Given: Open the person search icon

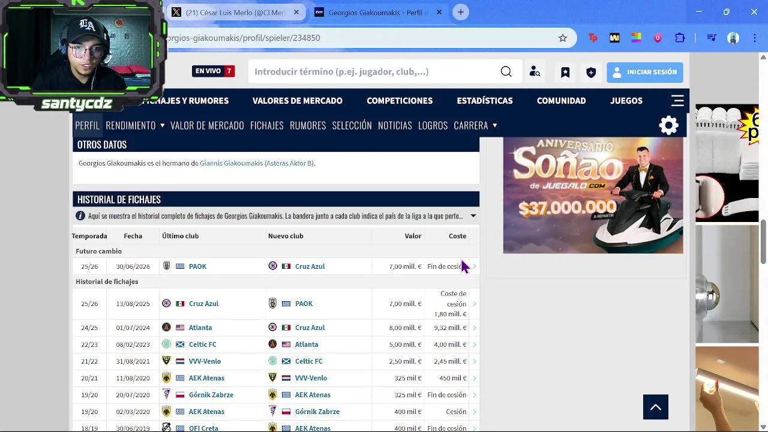Looking at the screenshot, I should pyautogui.click(x=535, y=72).
